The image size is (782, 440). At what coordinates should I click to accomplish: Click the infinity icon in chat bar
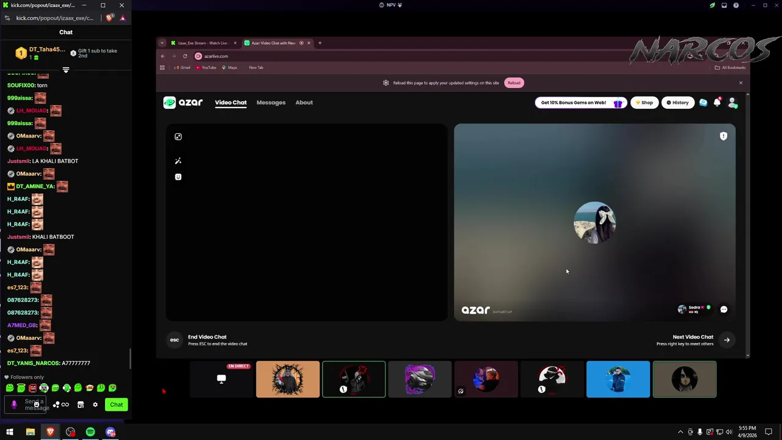click(x=65, y=405)
